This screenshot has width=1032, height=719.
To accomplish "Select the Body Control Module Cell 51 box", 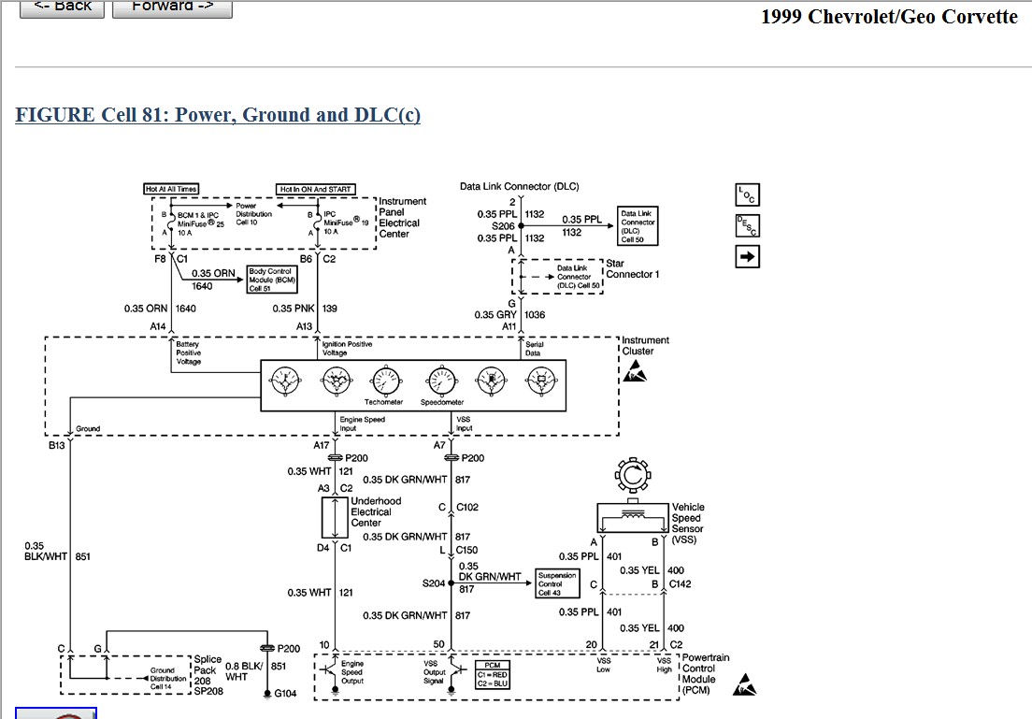I will coord(272,280).
